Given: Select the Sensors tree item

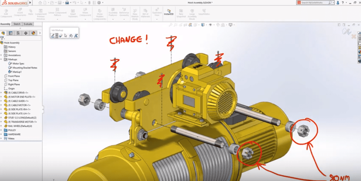Looking at the screenshot, I should point(12,51).
